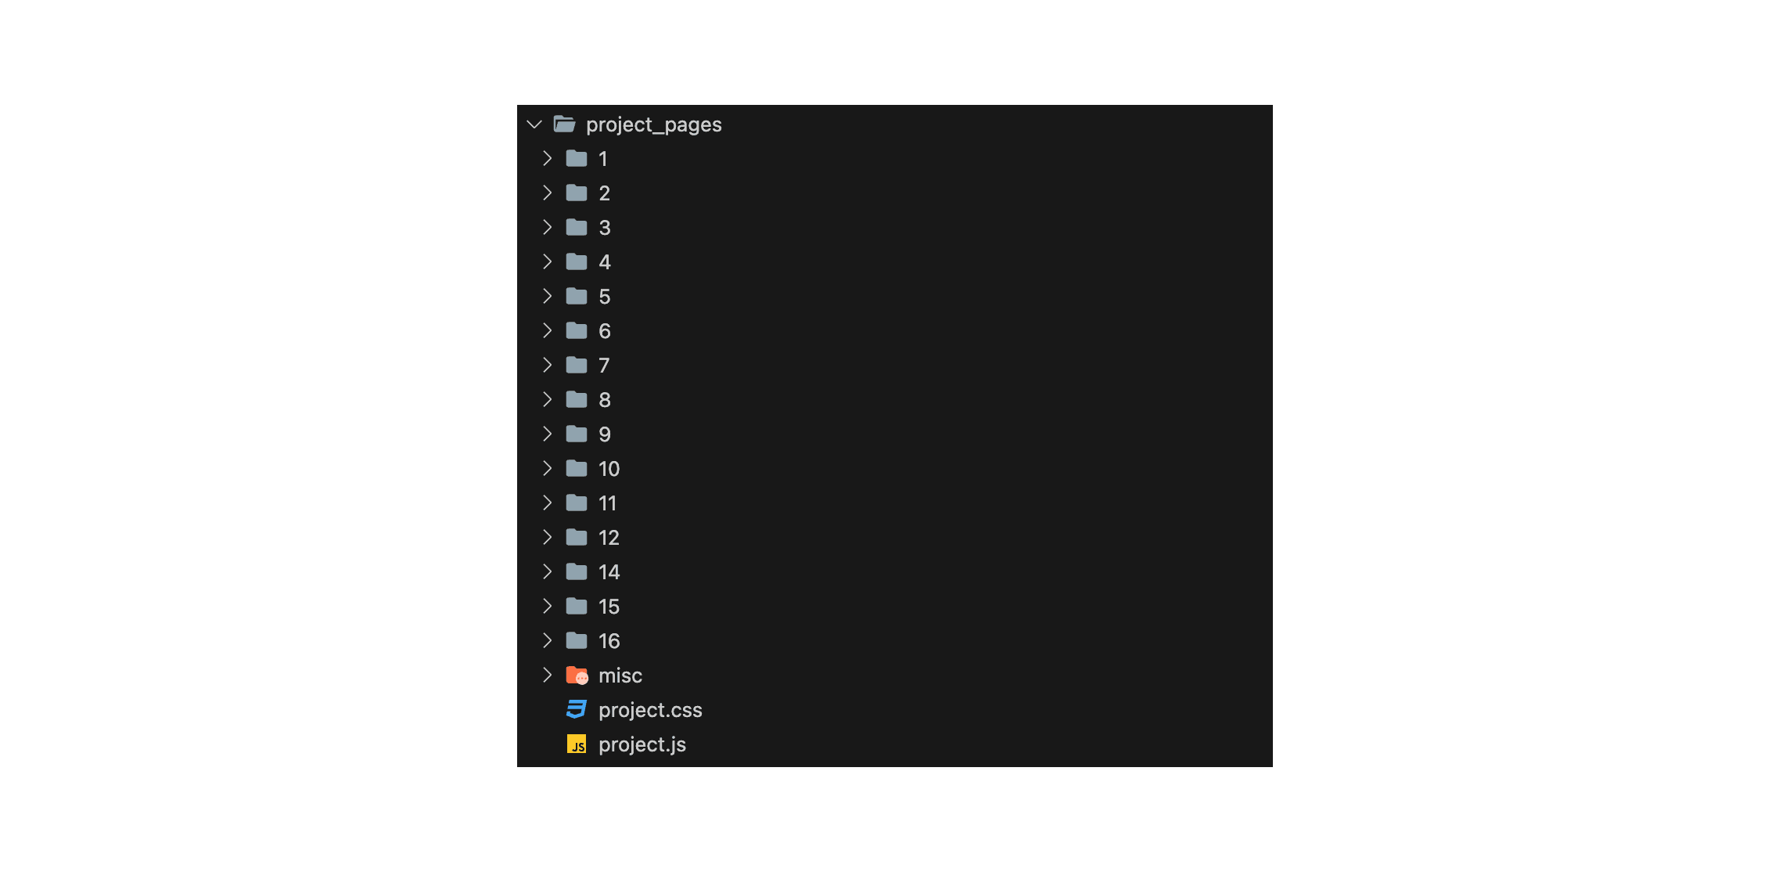Click the folder icon next to folder 12
Image resolution: width=1790 pixels, height=872 pixels.
[576, 537]
